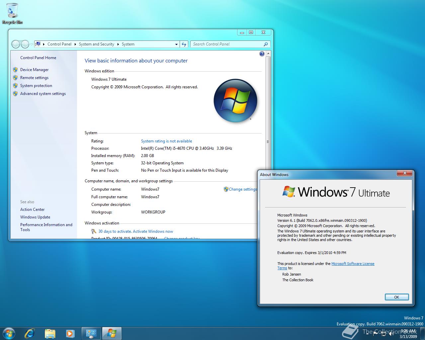Screen dimensions: 425x340
Task: Click the taskbar clock and date
Action: 408,333
